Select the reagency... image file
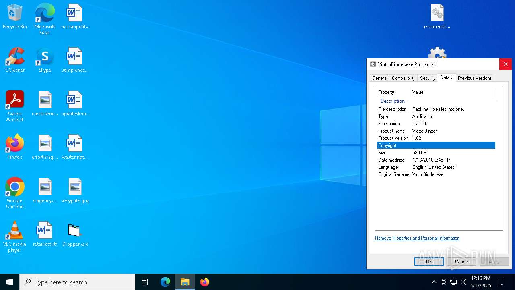Viewport: 515px width, 290px height. [45, 191]
